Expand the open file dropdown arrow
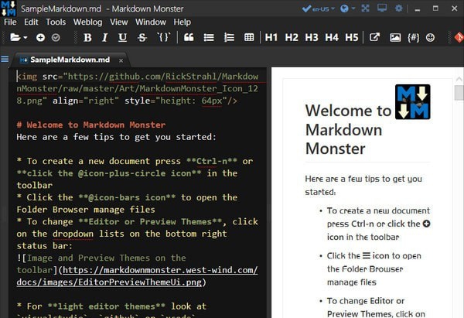Image resolution: width=464 pixels, height=318 pixels. [26, 38]
